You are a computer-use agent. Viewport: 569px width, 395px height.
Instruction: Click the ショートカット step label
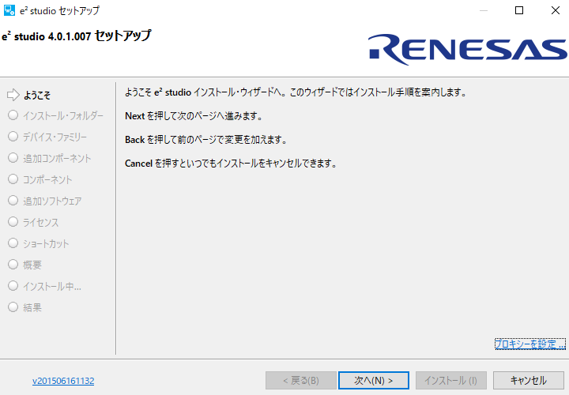click(46, 244)
